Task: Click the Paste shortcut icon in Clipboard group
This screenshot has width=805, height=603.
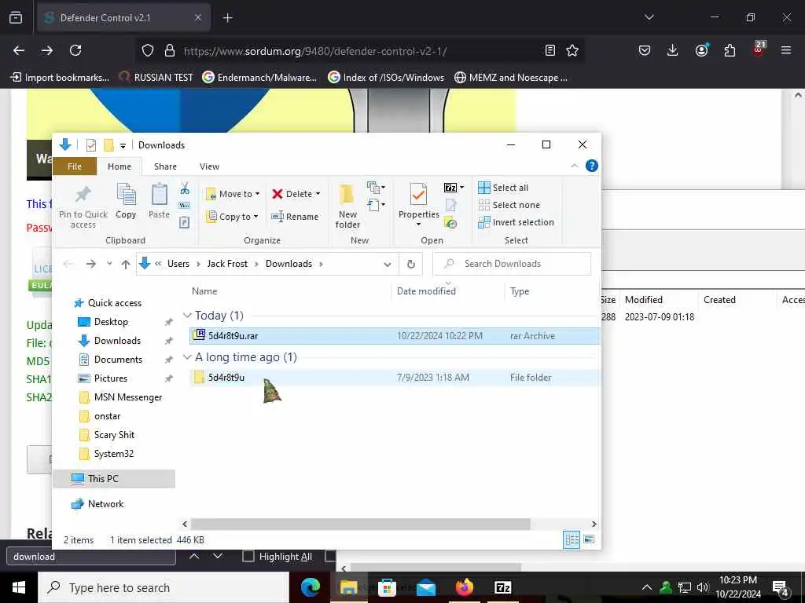Action: [x=185, y=222]
